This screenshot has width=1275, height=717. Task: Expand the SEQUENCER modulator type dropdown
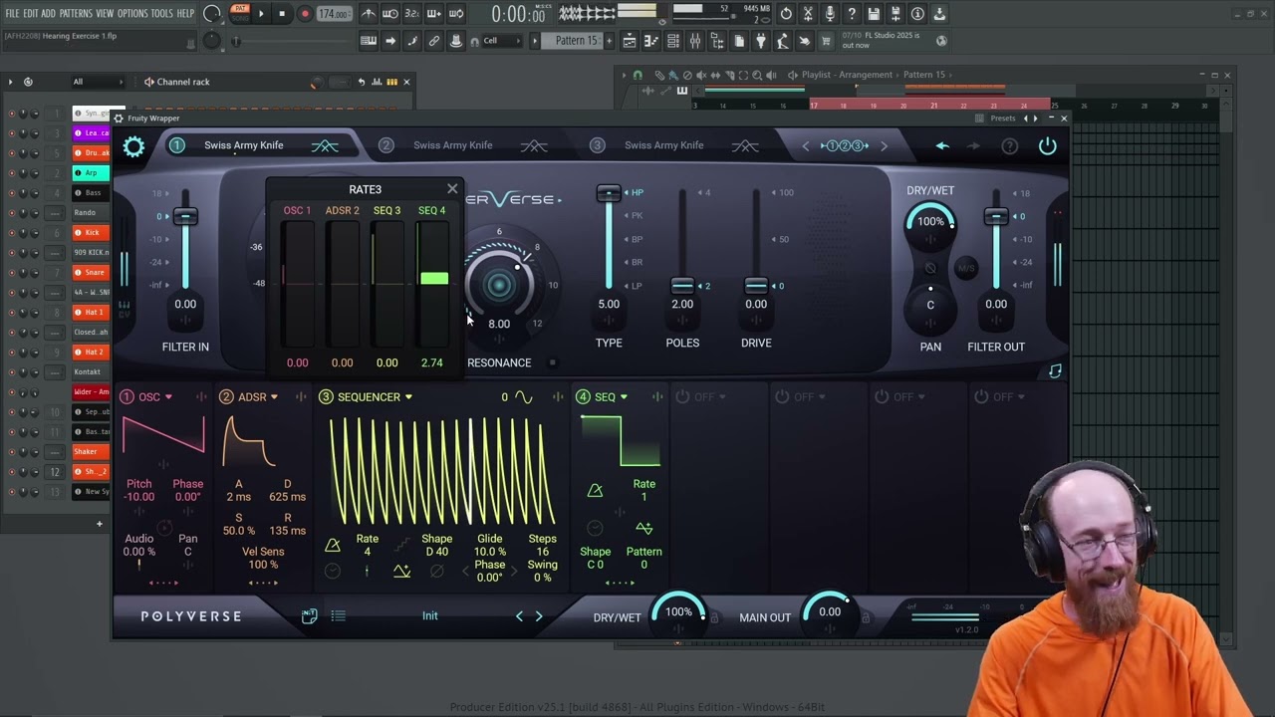point(408,397)
